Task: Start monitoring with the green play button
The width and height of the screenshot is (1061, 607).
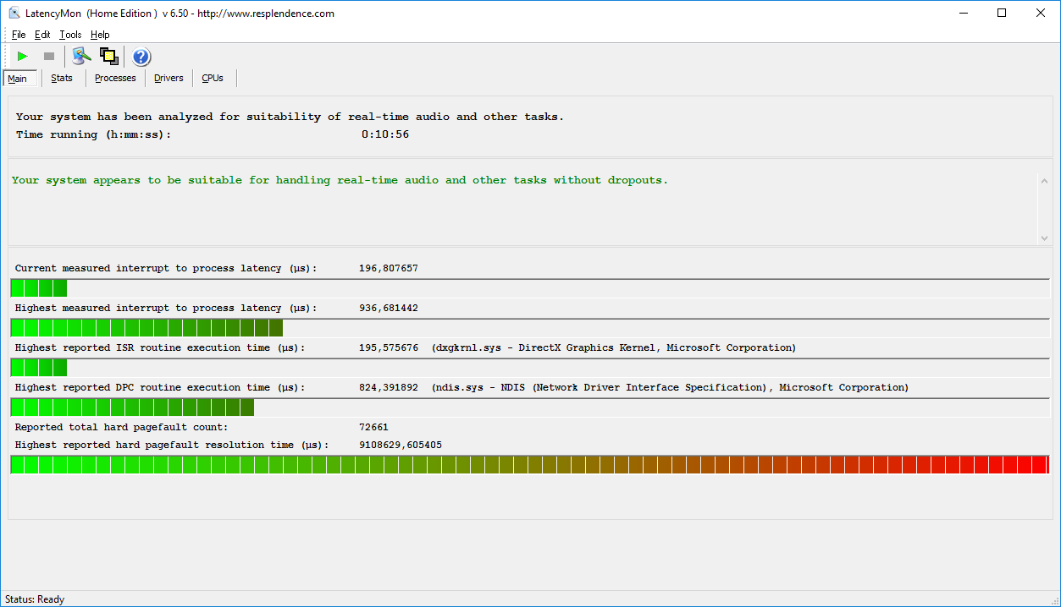Action: click(23, 57)
